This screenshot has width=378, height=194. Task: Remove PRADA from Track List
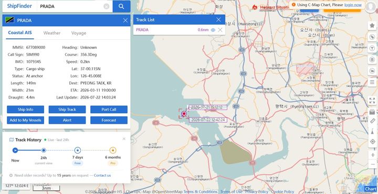(x=220, y=30)
